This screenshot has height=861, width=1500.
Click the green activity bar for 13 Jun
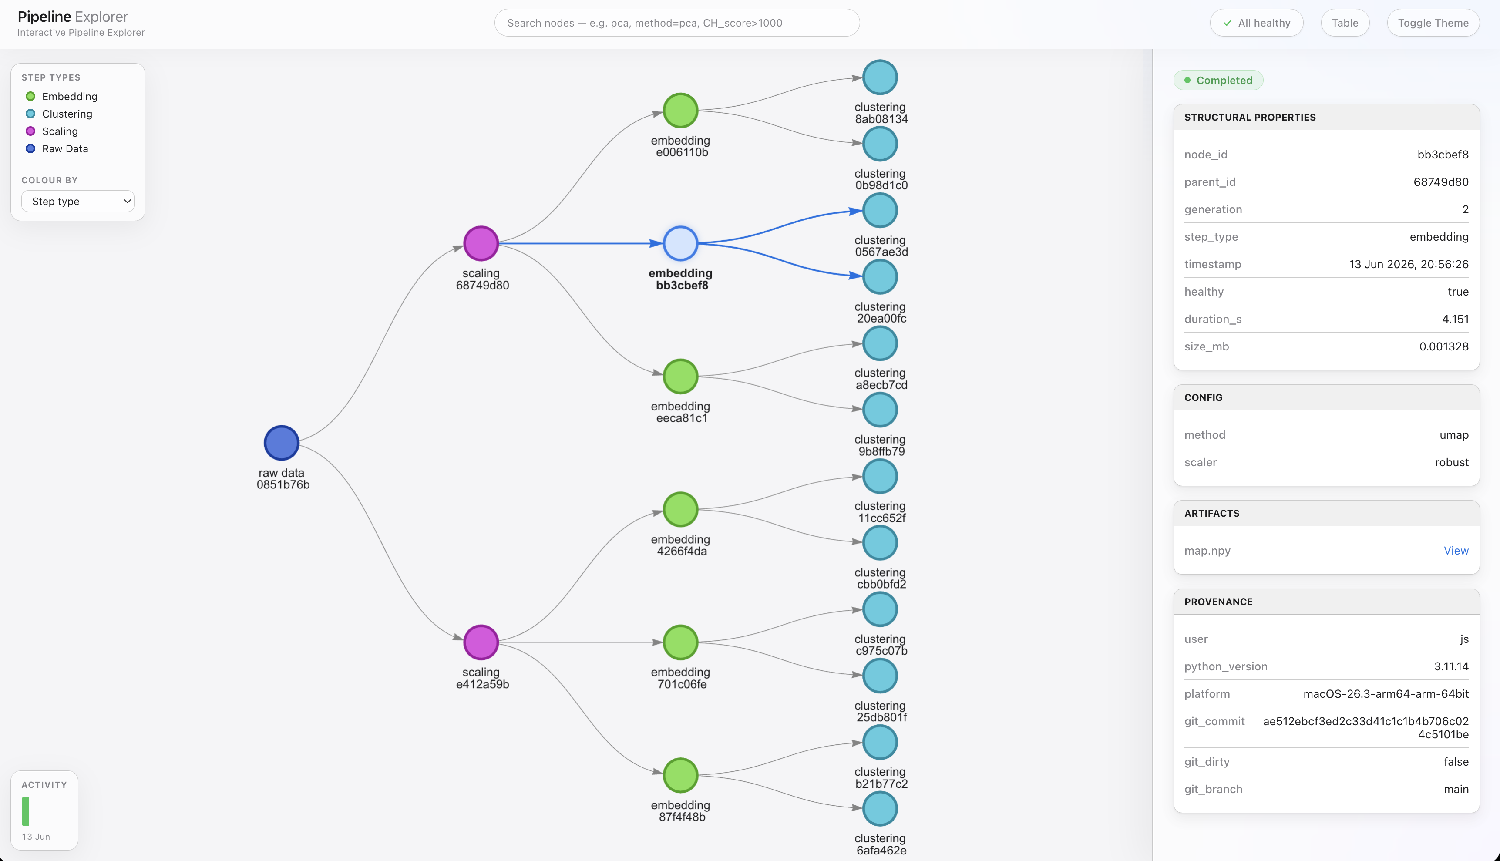click(x=25, y=811)
